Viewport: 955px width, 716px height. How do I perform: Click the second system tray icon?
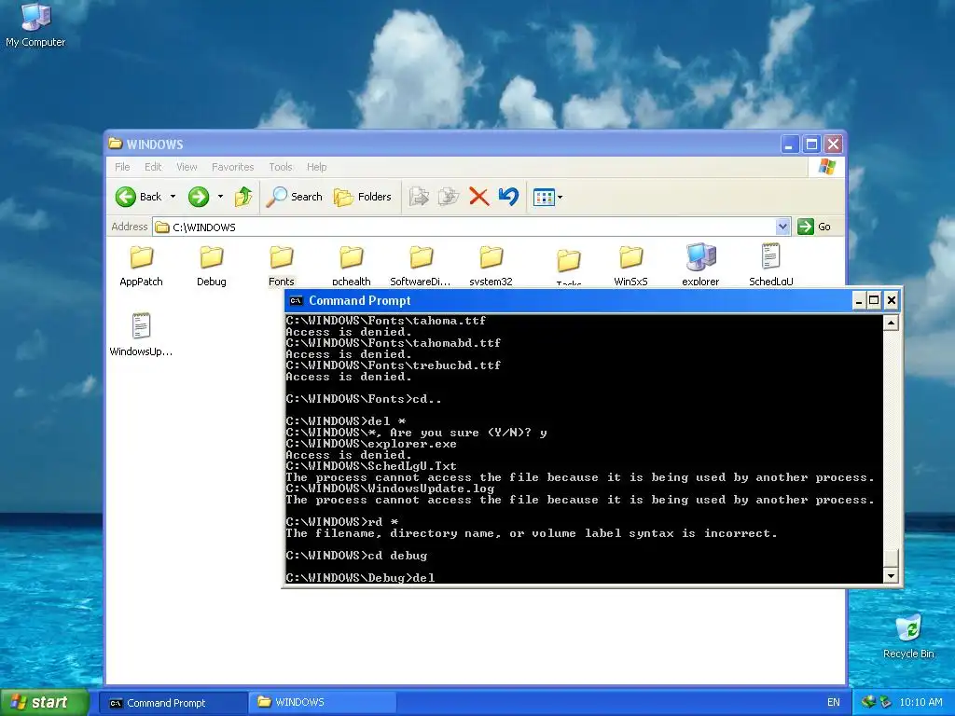pyautogui.click(x=886, y=702)
